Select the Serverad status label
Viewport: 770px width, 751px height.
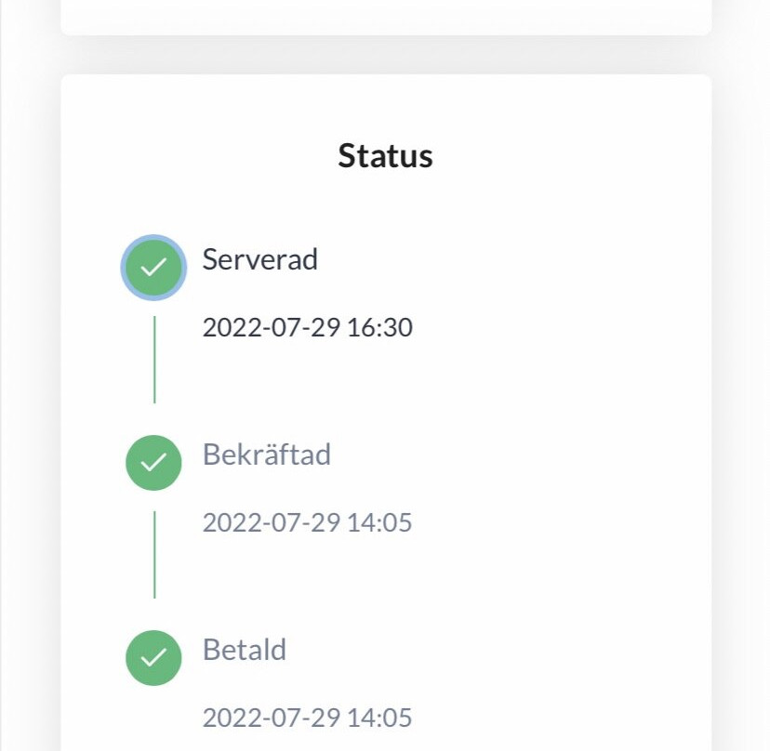tap(260, 259)
